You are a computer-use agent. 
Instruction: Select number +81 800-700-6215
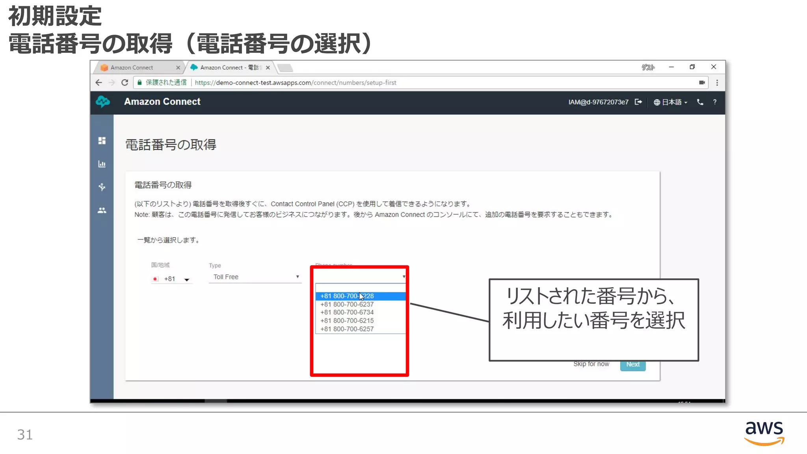point(360,320)
